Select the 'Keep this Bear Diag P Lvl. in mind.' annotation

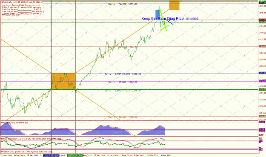click(x=170, y=18)
